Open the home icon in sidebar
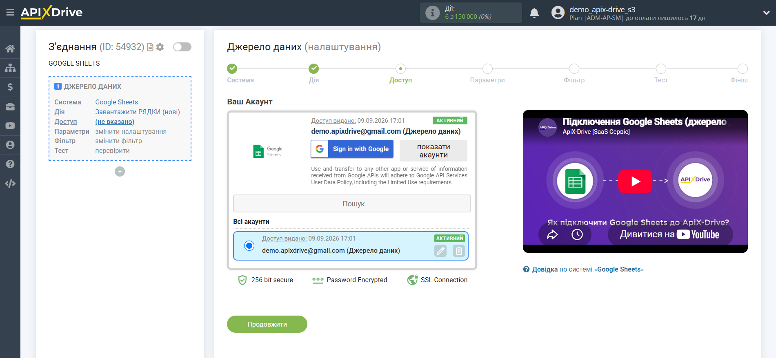Viewport: 776px width, 358px height. point(10,49)
